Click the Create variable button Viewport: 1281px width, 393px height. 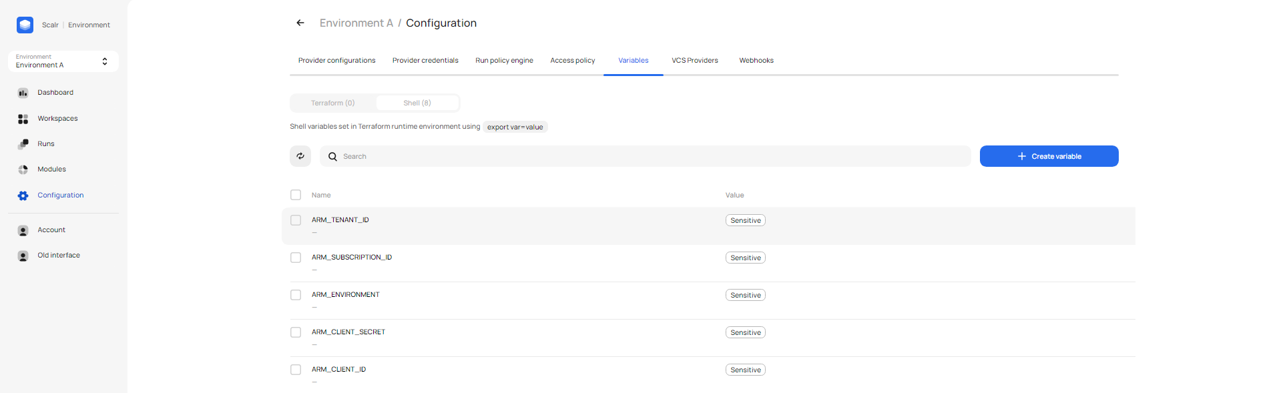click(x=1049, y=156)
